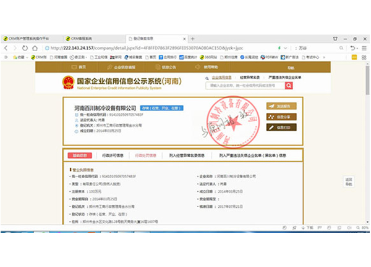Click the 首页 item in the navigation bar
371x267 pixels.
(x=80, y=67)
